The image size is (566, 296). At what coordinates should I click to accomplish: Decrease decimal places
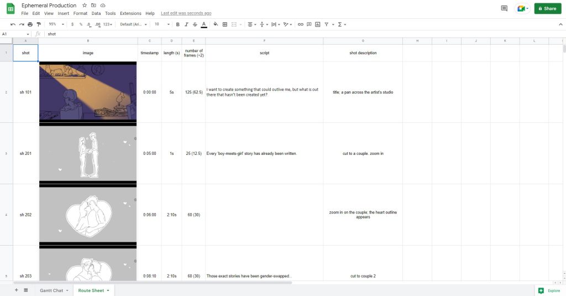[x=89, y=24]
